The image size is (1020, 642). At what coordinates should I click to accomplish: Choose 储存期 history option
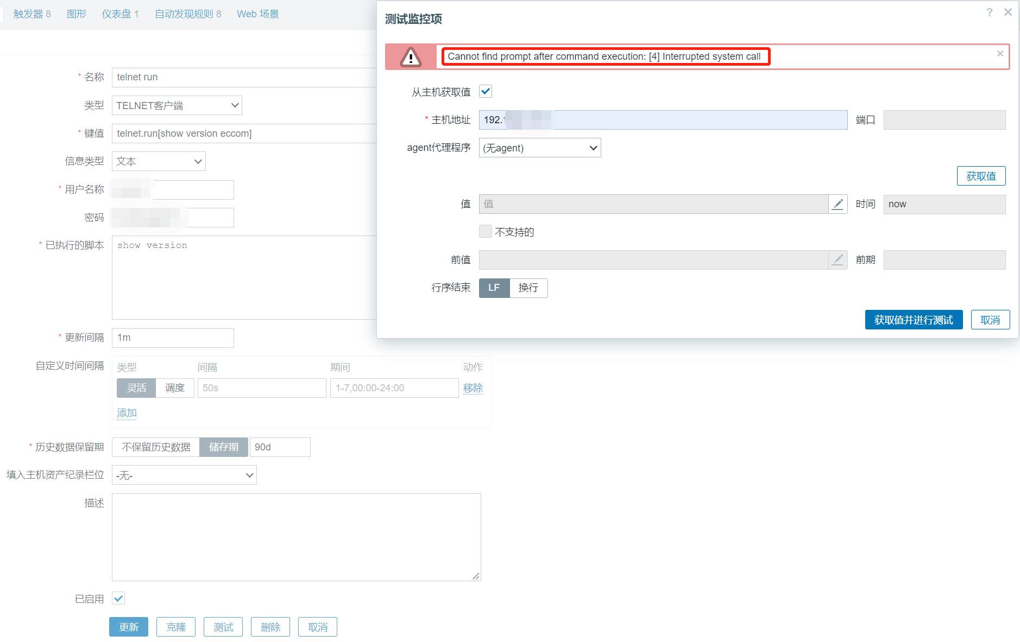[x=224, y=447]
